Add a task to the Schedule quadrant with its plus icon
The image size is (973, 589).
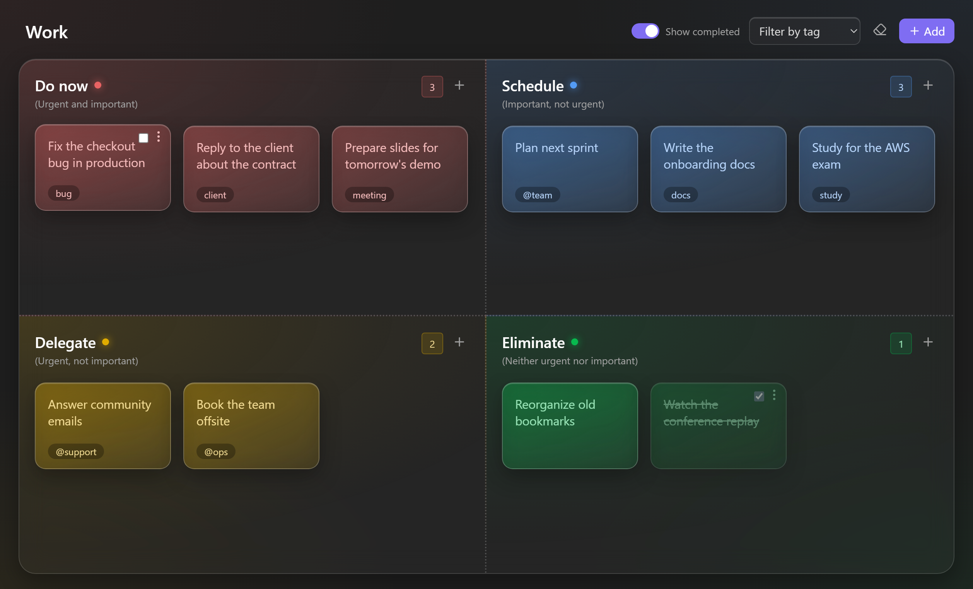point(928,85)
